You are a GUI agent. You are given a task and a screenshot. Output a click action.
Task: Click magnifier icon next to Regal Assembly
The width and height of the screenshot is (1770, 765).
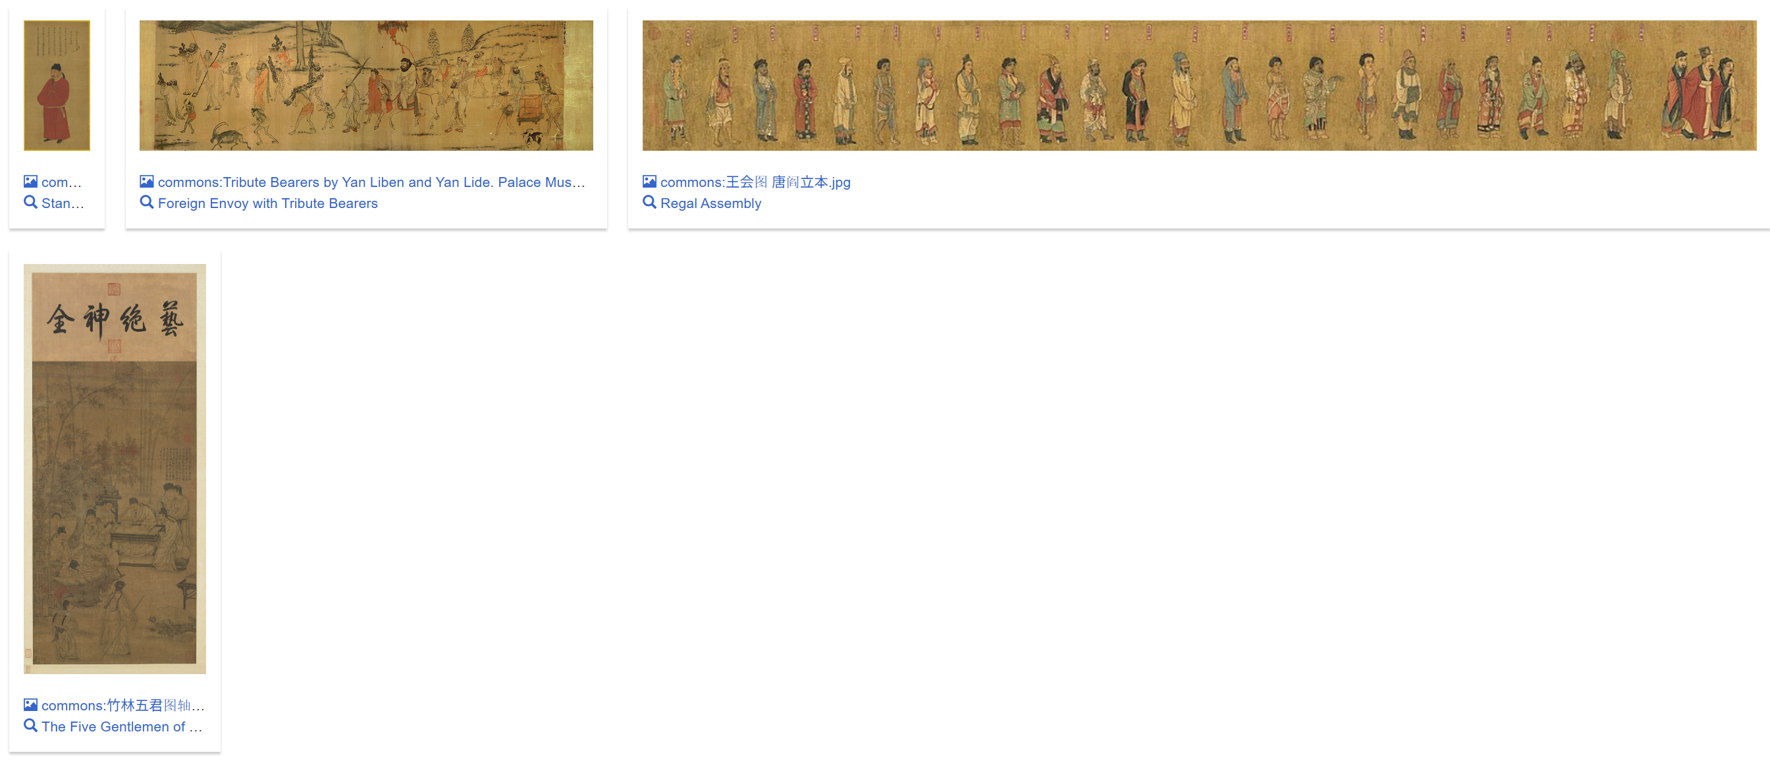tap(649, 202)
